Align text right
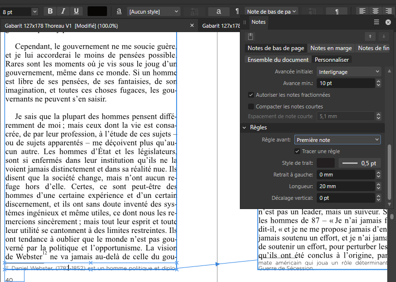 [x=389, y=11]
